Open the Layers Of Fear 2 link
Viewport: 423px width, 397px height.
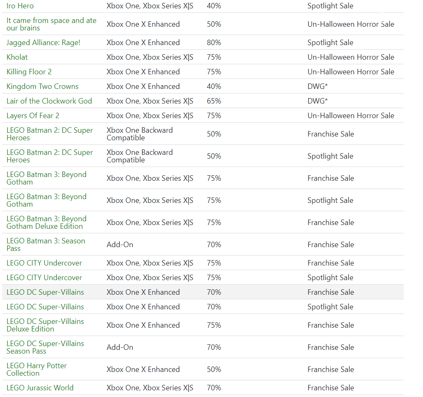[33, 116]
